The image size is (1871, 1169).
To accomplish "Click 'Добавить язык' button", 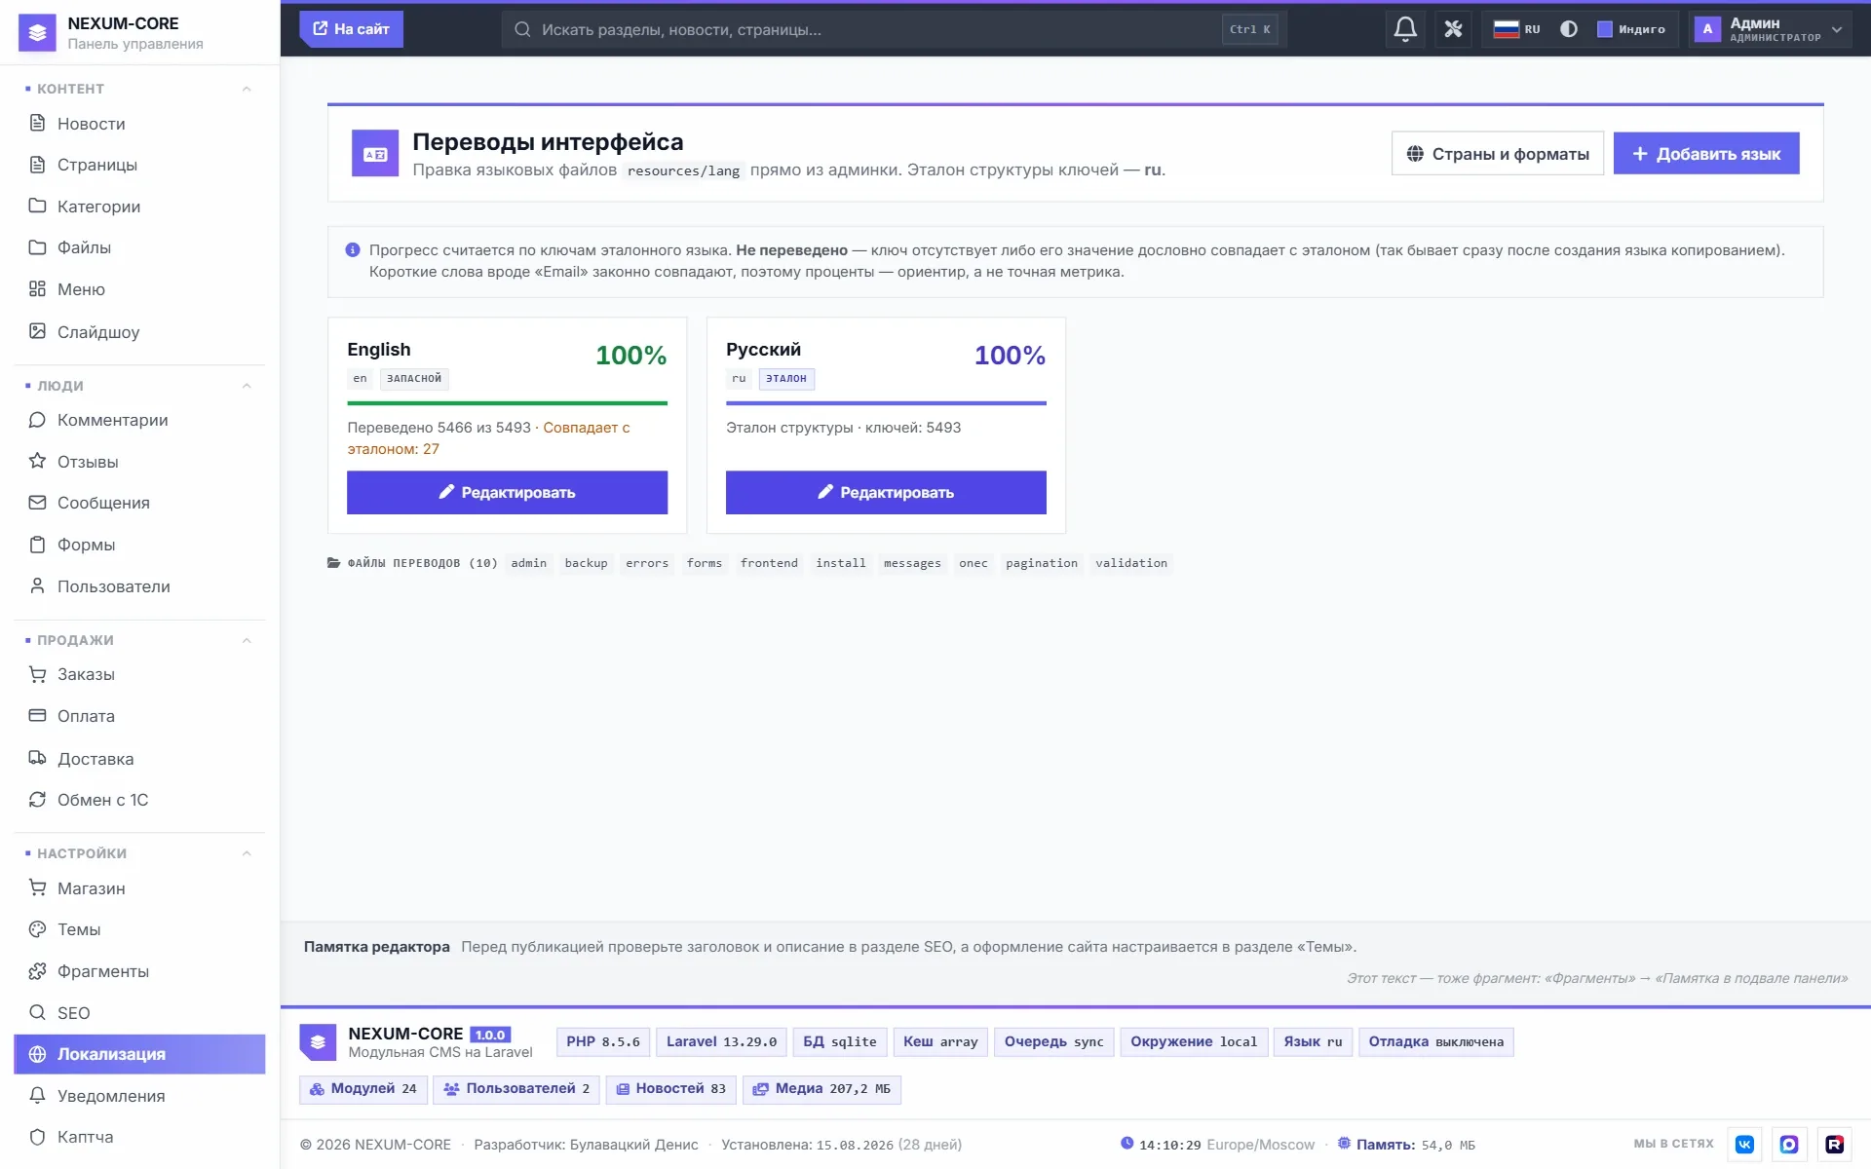I will [x=1706, y=154].
